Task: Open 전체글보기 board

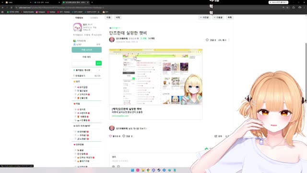Action: (80, 76)
